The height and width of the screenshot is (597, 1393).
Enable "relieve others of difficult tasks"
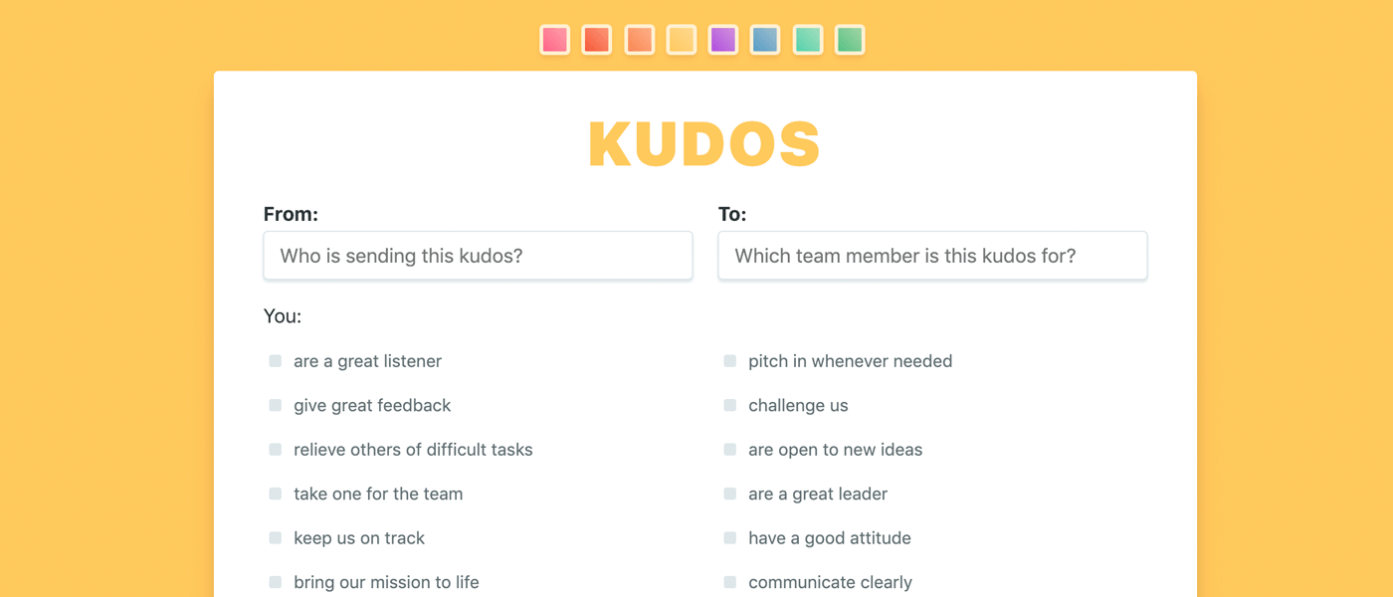[276, 450]
